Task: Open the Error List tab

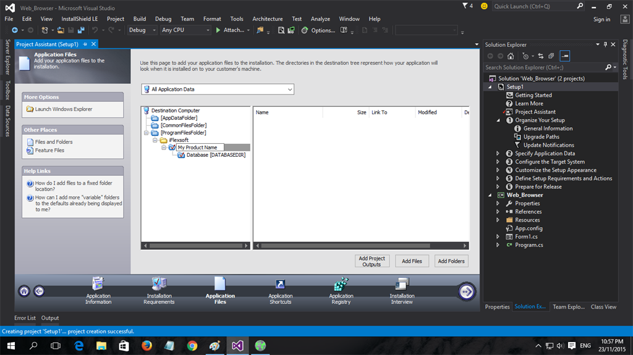Action: (25, 318)
